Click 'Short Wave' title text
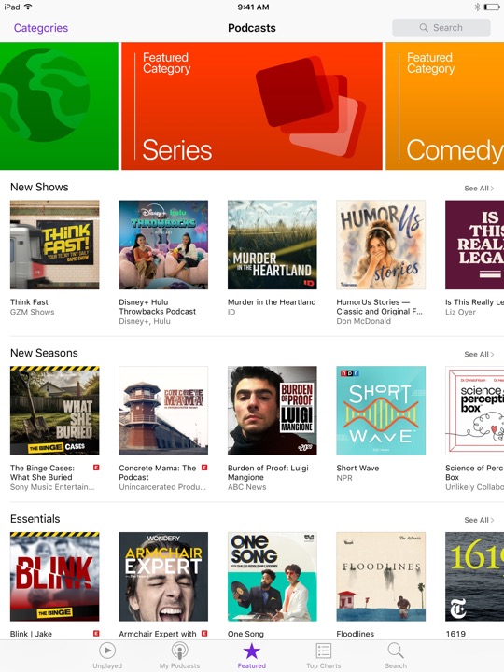The height and width of the screenshot is (672, 504). click(x=357, y=468)
